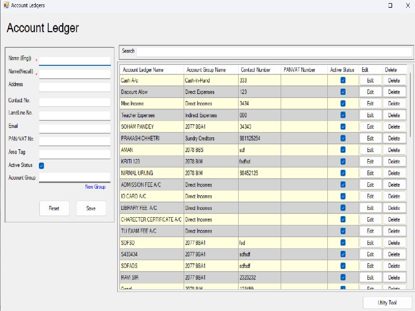Screen dimensions: 415x311
Task: Toggle Active Status for PRAKASH CHHETRI row
Action: [x=343, y=138]
